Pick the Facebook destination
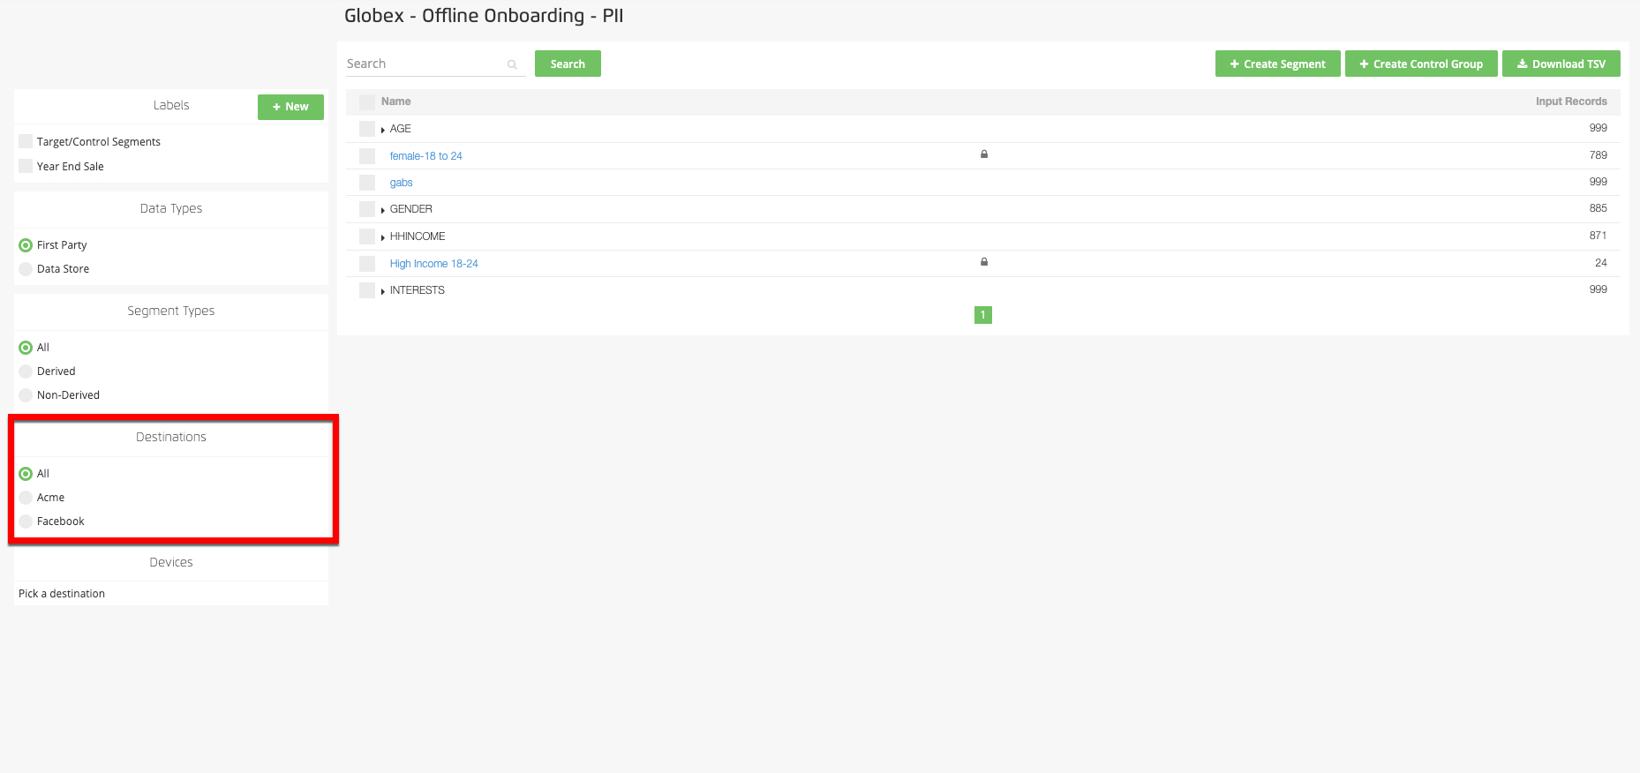The height and width of the screenshot is (773, 1640). point(26,522)
